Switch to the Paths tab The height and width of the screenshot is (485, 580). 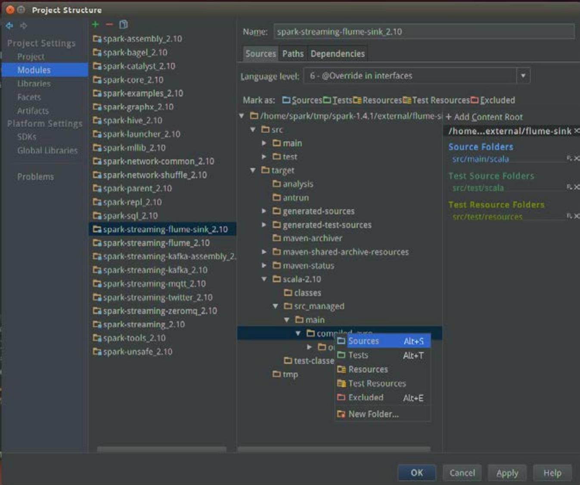point(293,54)
